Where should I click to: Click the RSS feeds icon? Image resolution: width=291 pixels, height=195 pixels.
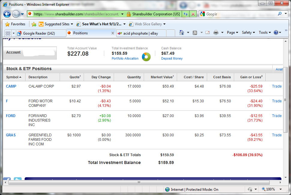tap(195, 32)
